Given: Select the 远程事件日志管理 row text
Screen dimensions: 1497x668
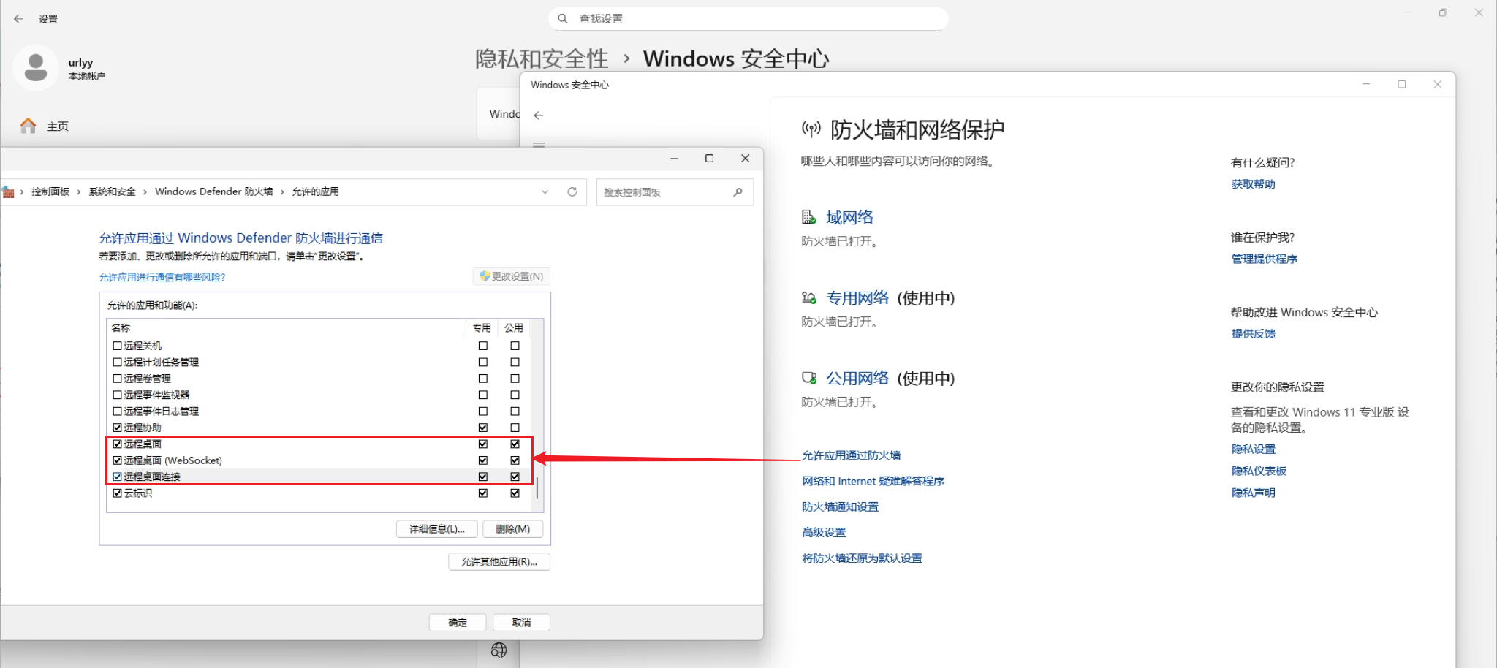Looking at the screenshot, I should pos(161,411).
